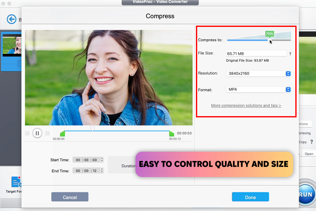Click the Start Time field

tap(86, 160)
